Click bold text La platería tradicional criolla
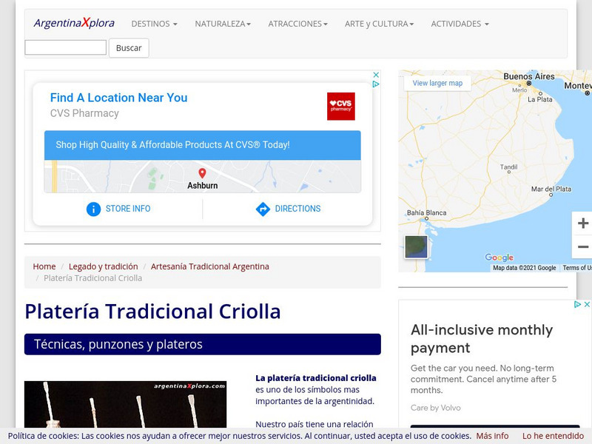Screen dimensions: 592x444 pos(316,378)
